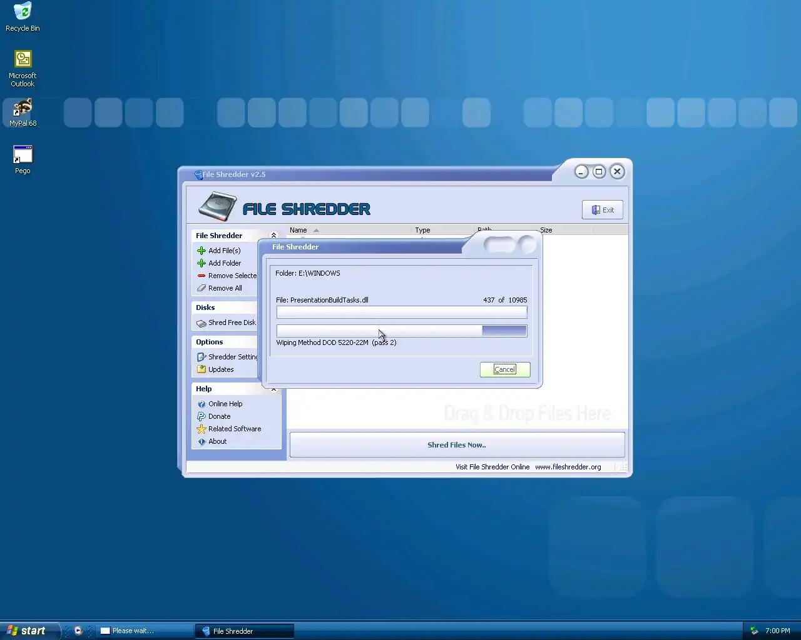Click 'Folder: E:\WINDOWS' text
Image resolution: width=801 pixels, height=640 pixels.
coord(308,273)
